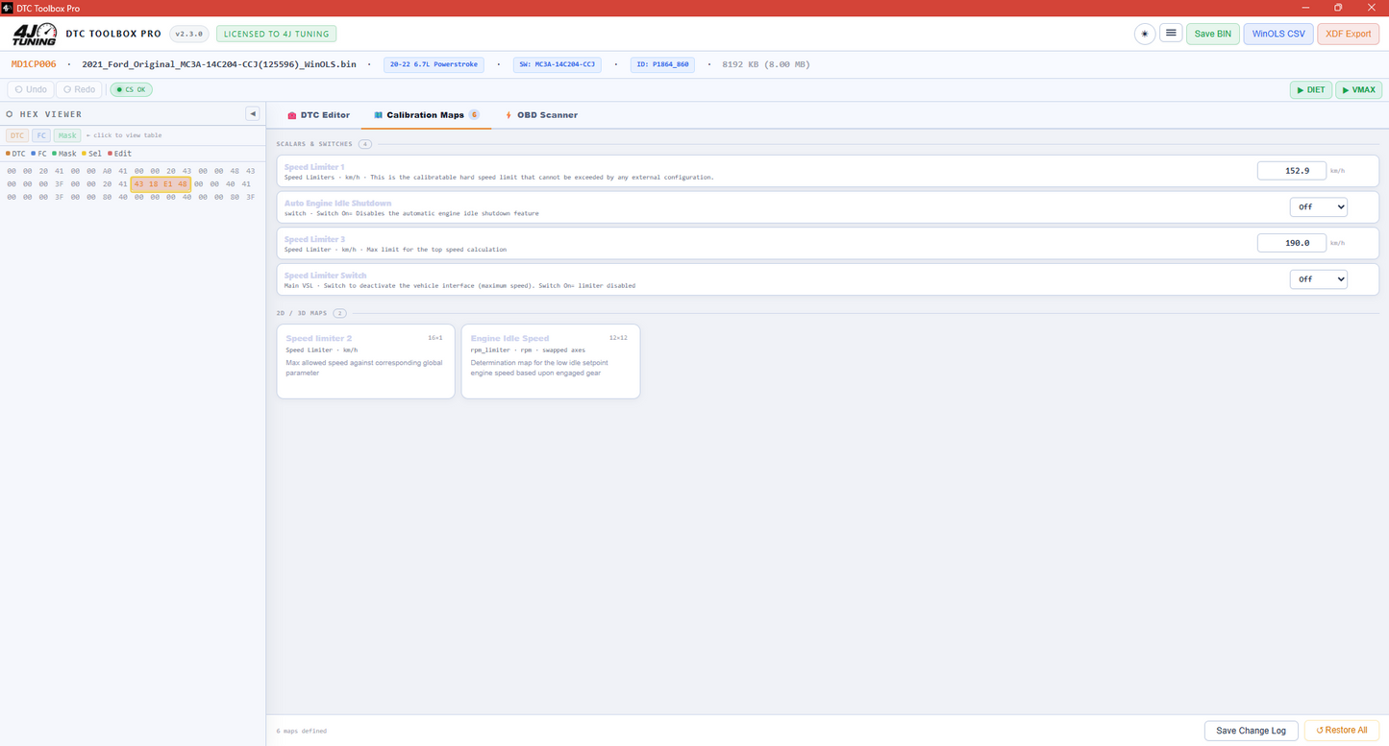Restore down the application window
Viewport: 1389px width, 746px height.
[1338, 8]
